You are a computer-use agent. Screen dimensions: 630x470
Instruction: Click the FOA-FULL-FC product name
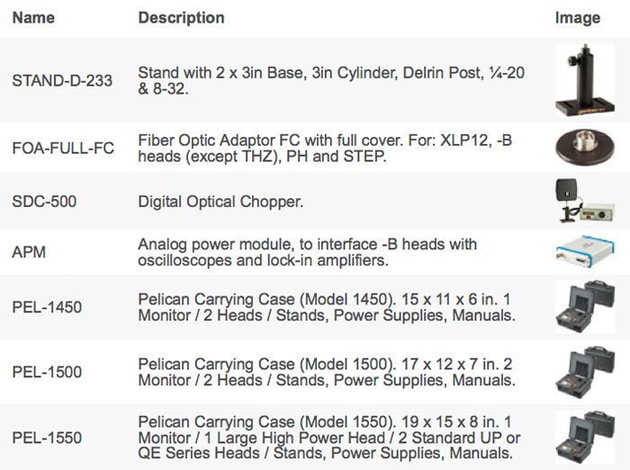pos(63,148)
